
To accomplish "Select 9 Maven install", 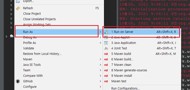I will (x=141, y=76).
